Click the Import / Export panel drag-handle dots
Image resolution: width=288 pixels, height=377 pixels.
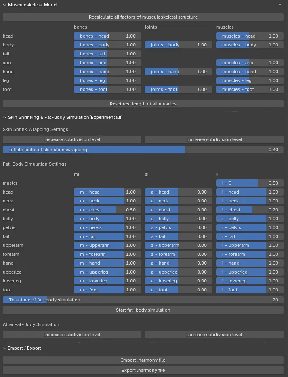pos(281,348)
